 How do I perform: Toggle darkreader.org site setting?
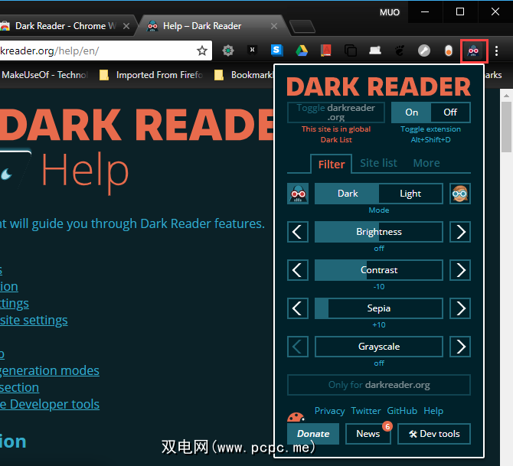(336, 112)
